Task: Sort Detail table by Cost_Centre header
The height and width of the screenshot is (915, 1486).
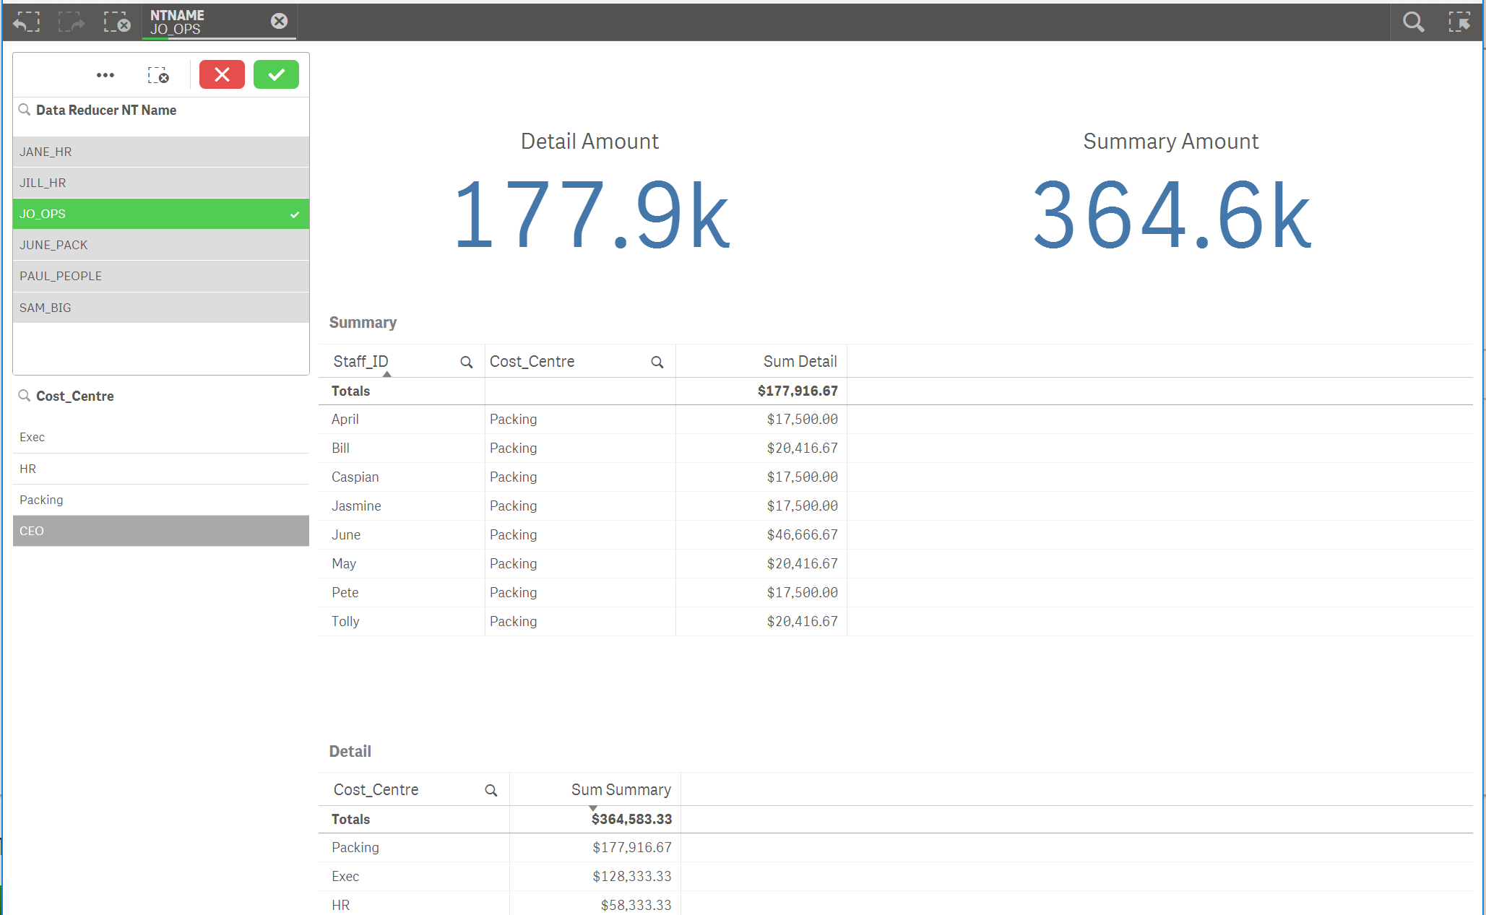Action: click(376, 789)
